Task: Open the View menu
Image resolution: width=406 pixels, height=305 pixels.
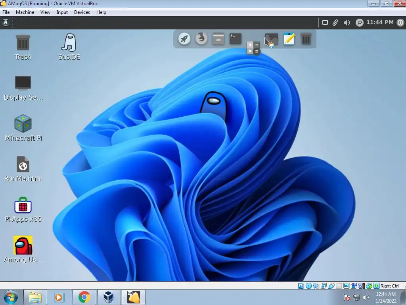Action: tap(45, 12)
